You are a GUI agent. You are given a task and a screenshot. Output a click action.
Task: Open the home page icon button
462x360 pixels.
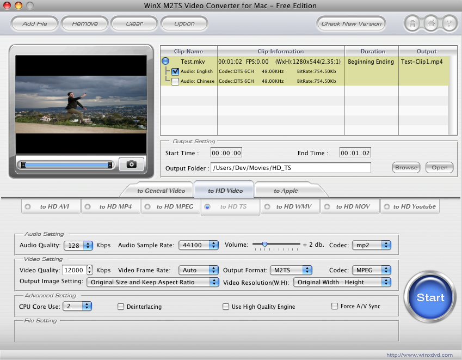pyautogui.click(x=431, y=23)
